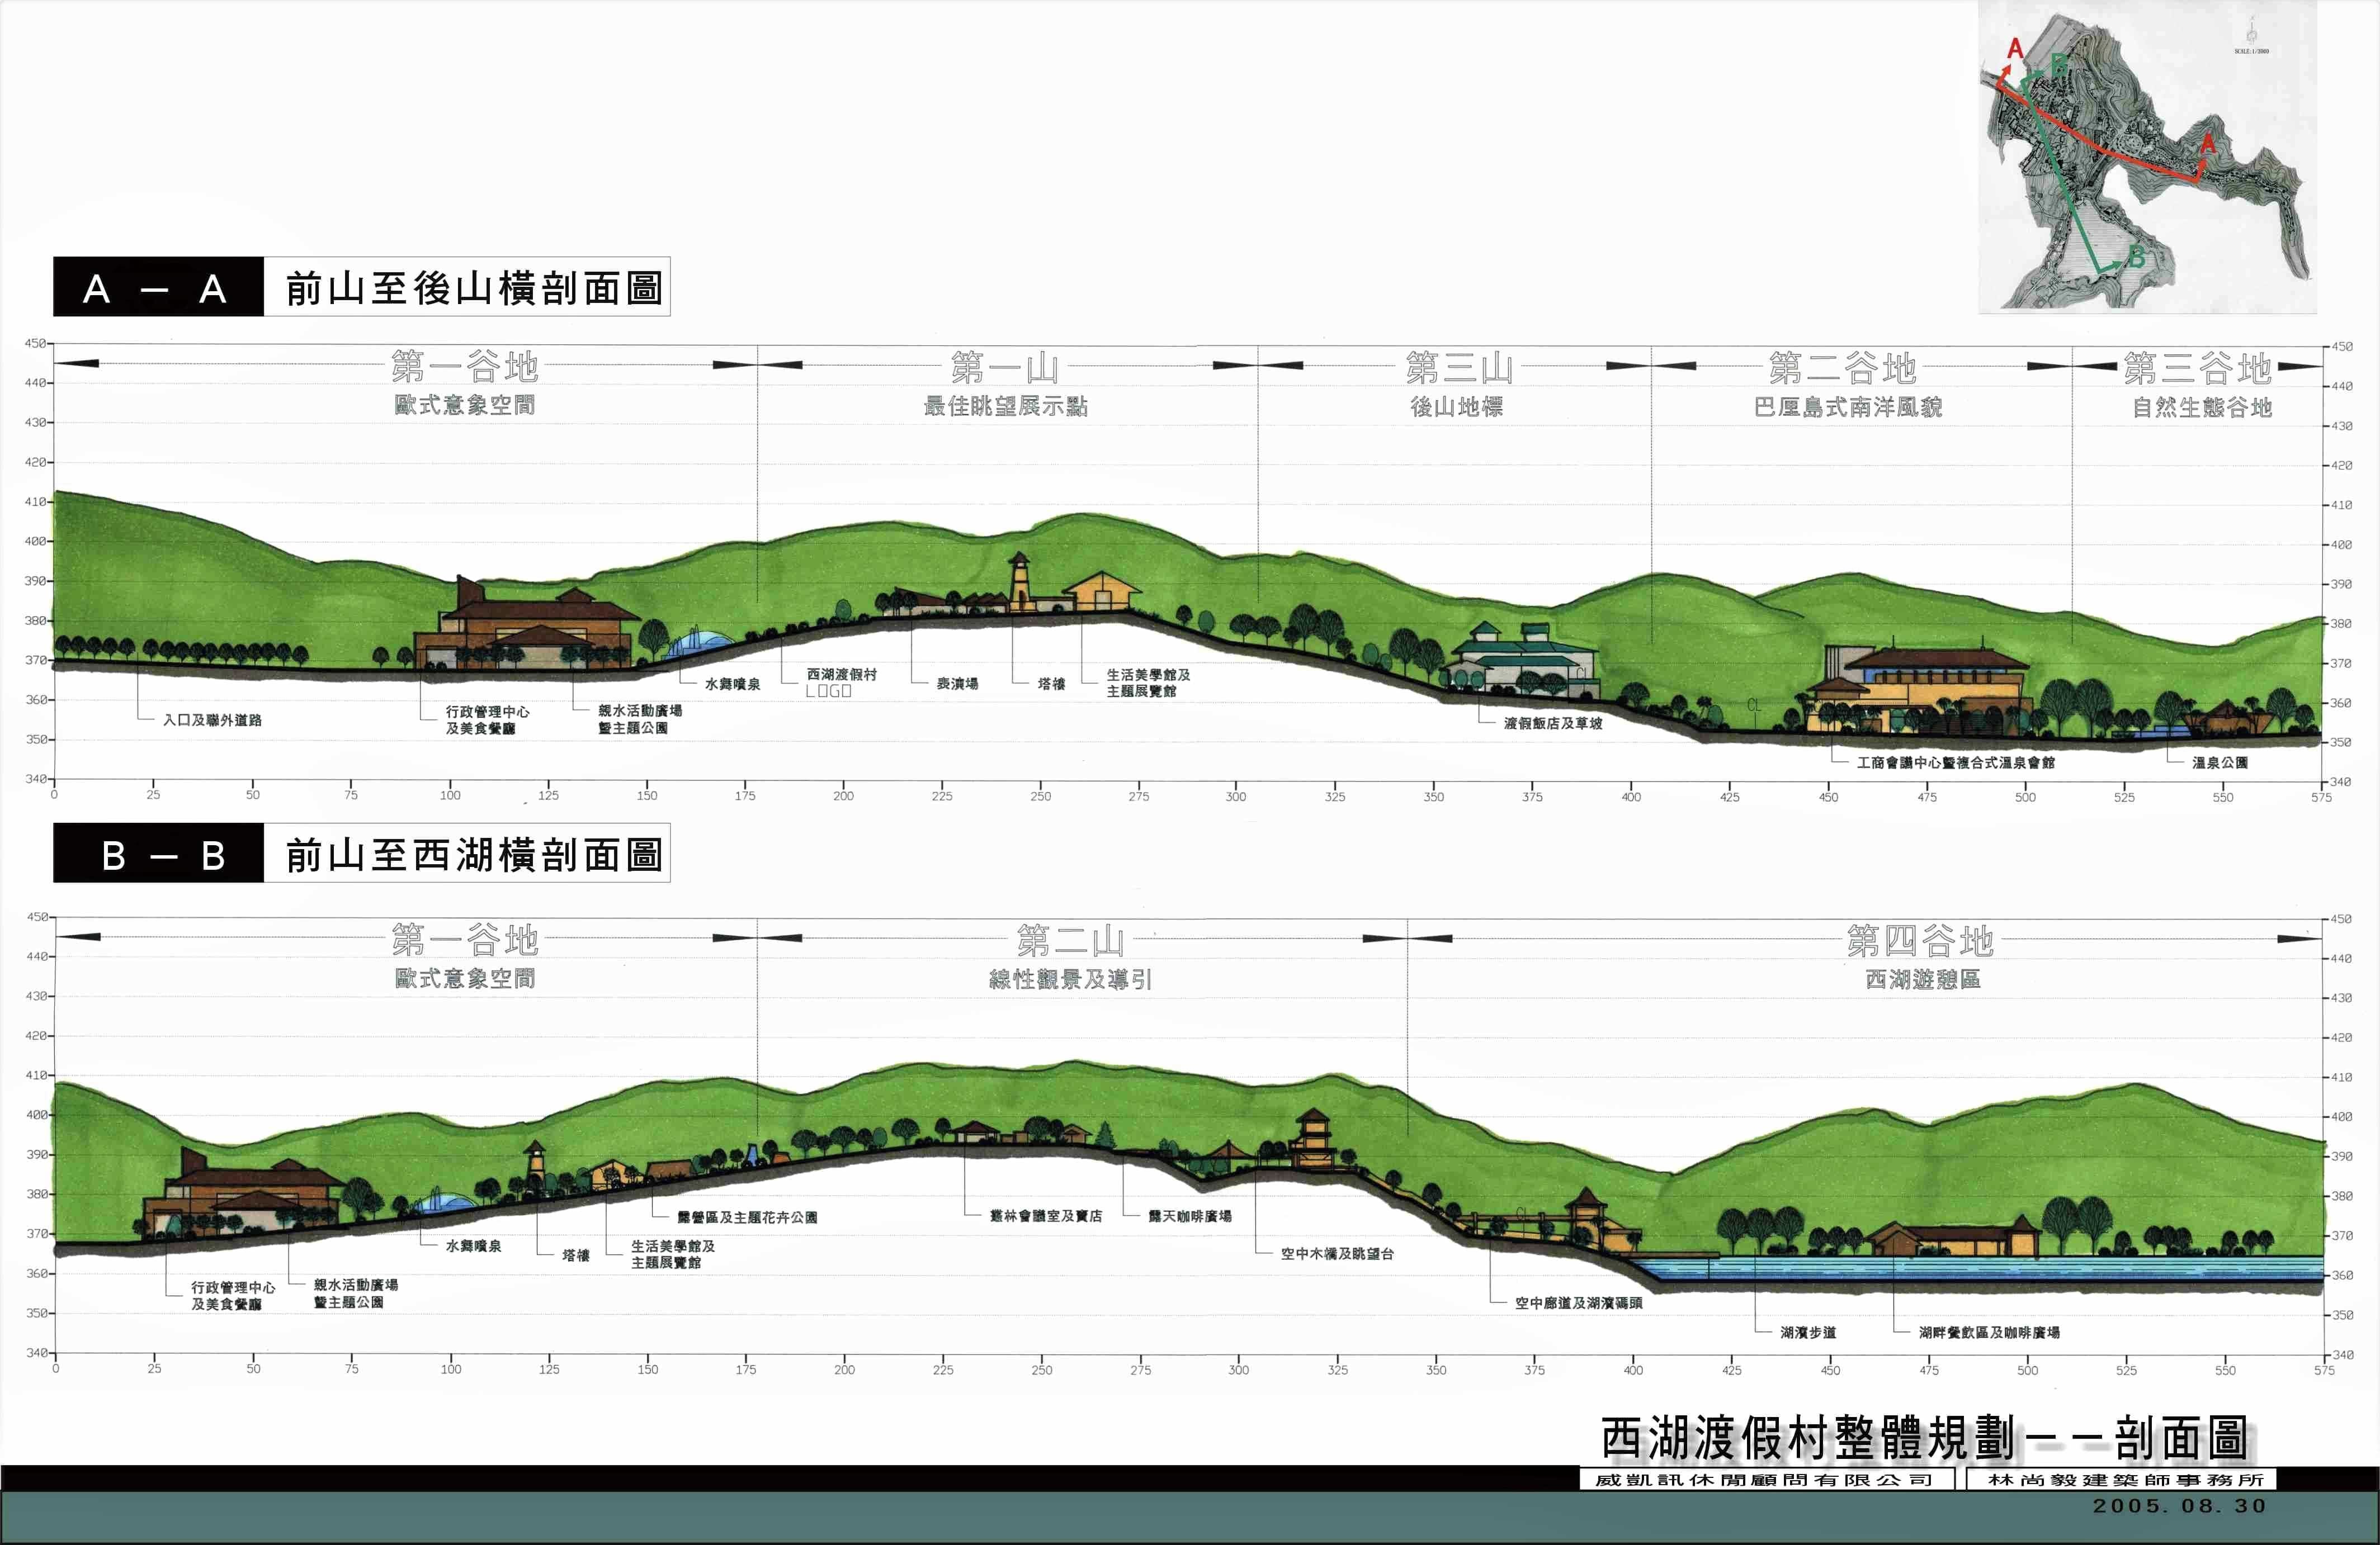Click the black B – B section title block
The height and width of the screenshot is (1545, 2380).
158,854
